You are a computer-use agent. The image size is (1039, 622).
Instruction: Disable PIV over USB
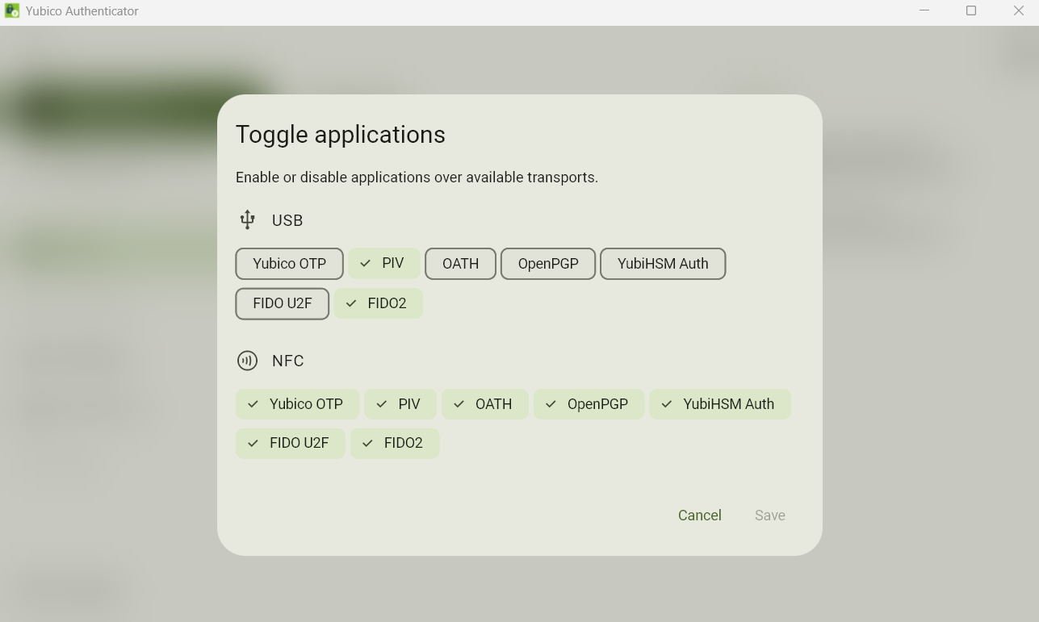[x=384, y=263]
